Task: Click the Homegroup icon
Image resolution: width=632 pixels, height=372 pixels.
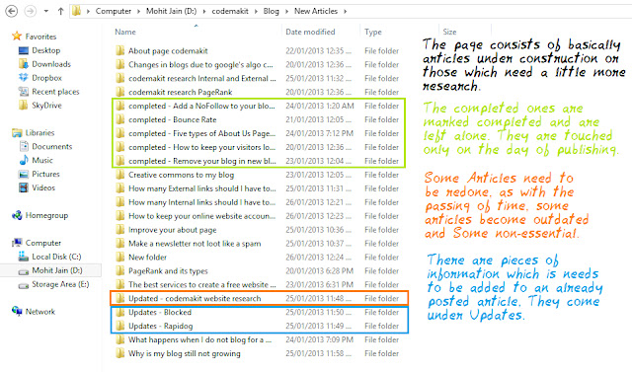Action: pos(17,215)
